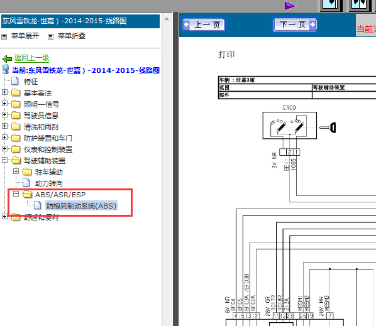Viewport: 376px width, 326px height.
Task: Expand the 驻车辅助 subfolder node
Action: (16, 171)
